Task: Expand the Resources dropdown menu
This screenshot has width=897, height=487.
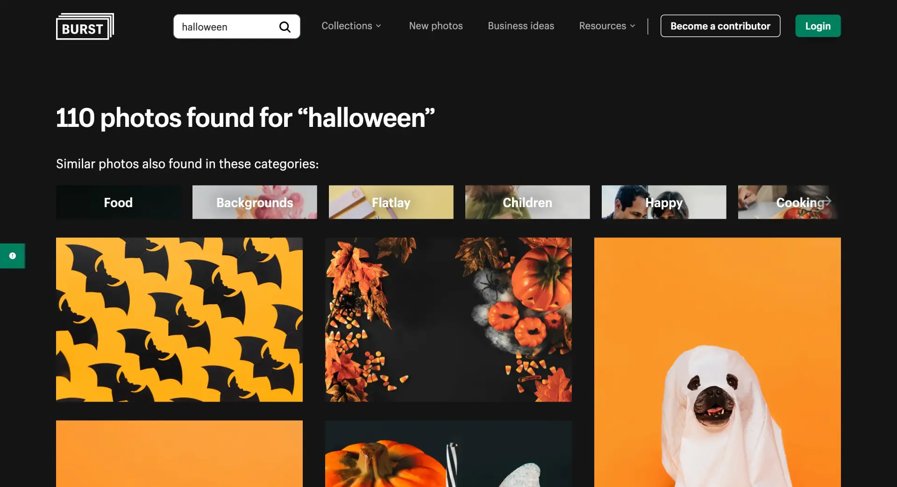Action: (607, 26)
